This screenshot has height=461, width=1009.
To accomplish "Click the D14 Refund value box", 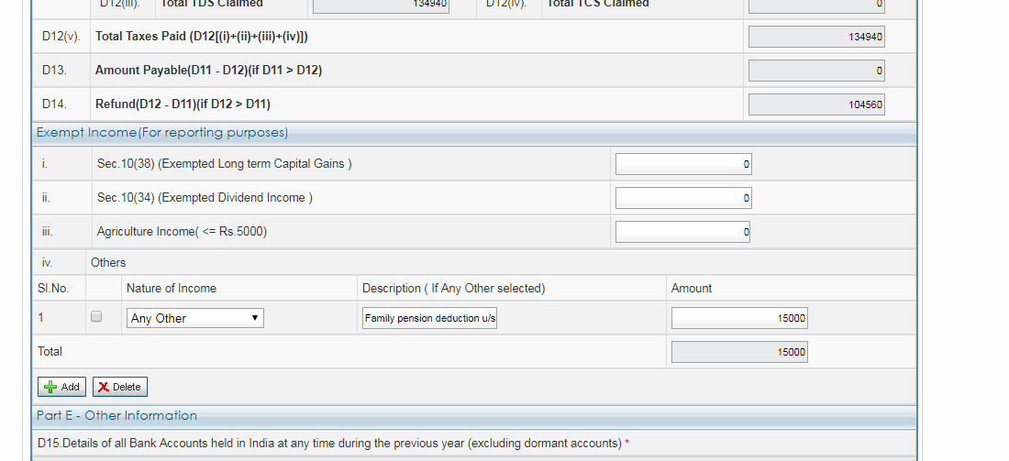I will click(816, 104).
